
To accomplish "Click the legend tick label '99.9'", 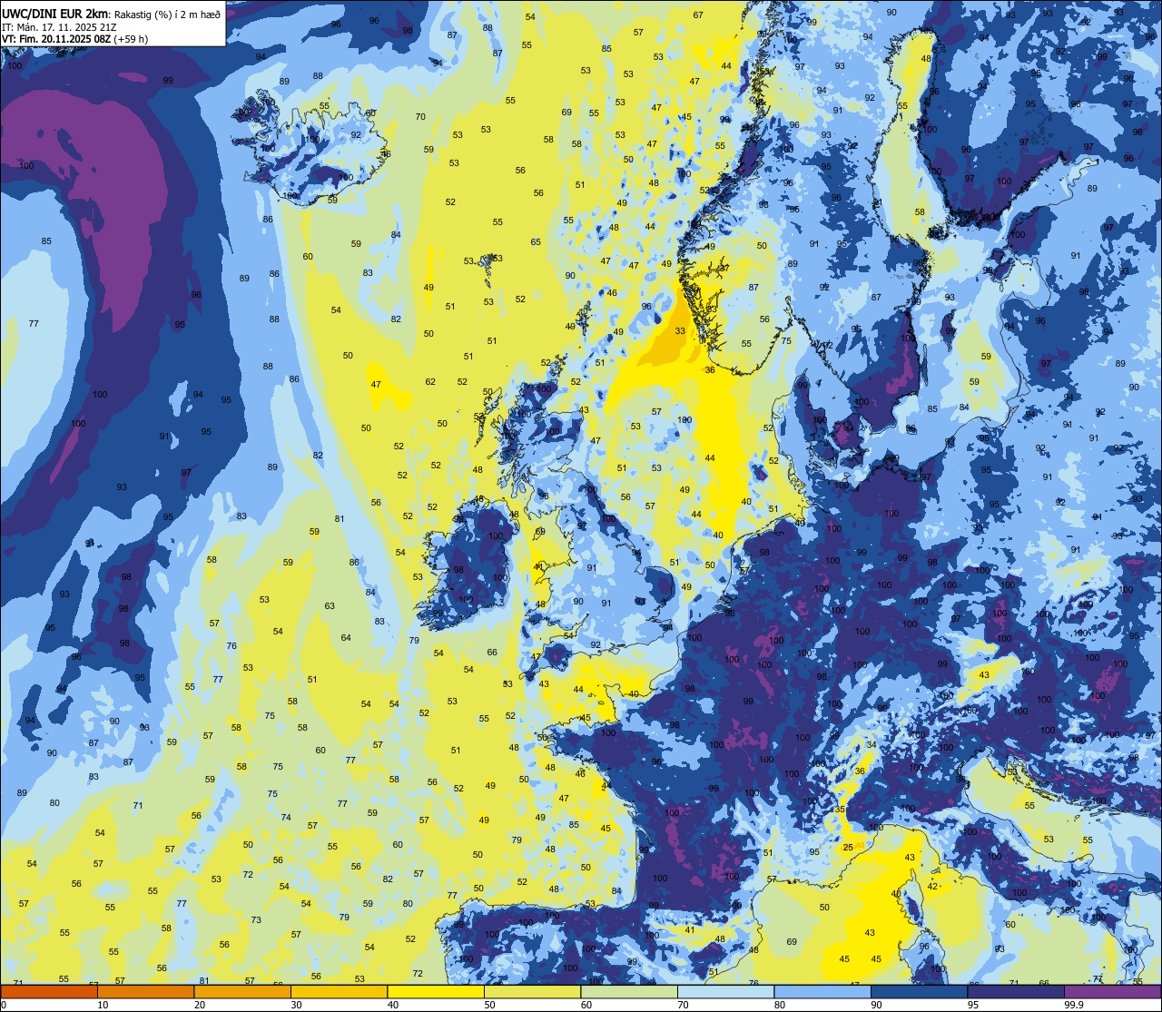I will point(1074,1005).
